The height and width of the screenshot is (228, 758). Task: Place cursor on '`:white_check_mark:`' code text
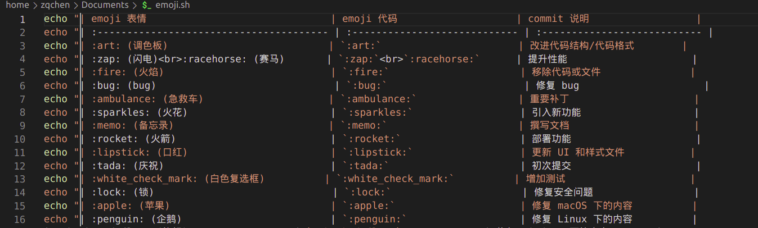395,179
